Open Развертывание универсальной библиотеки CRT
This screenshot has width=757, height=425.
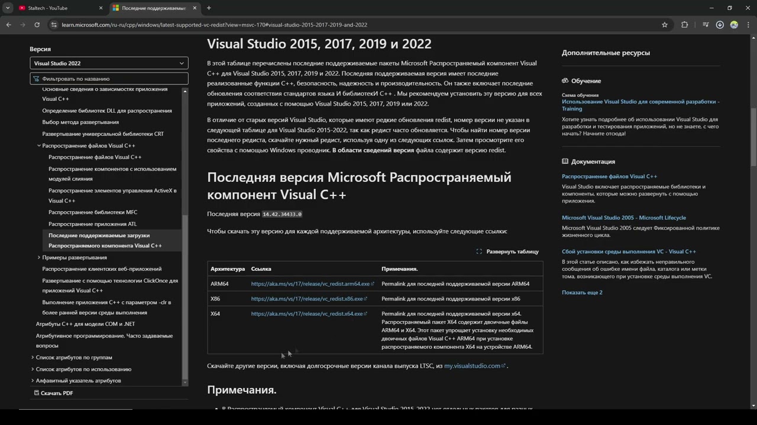(x=103, y=134)
